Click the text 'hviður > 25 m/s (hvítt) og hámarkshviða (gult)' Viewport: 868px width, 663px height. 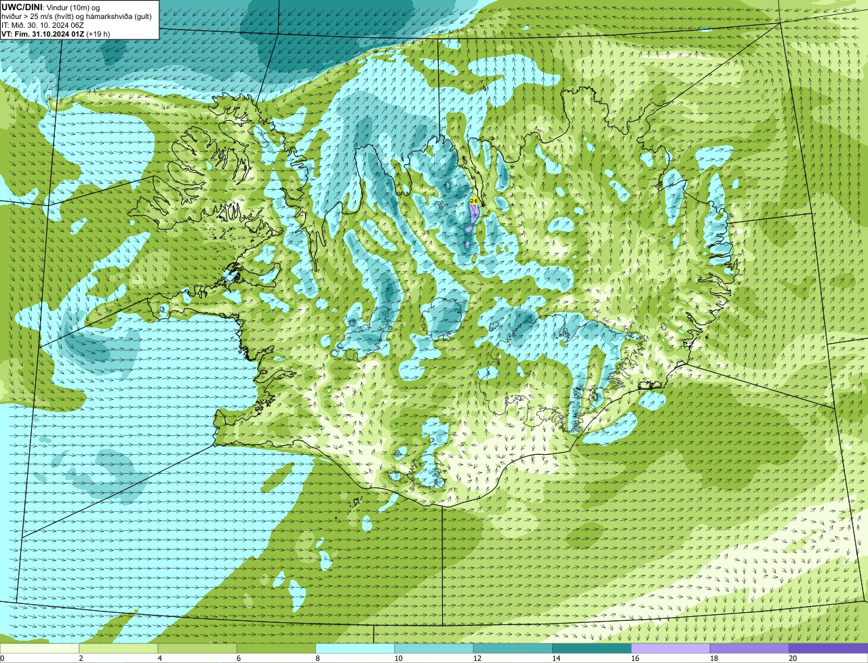pos(77,16)
